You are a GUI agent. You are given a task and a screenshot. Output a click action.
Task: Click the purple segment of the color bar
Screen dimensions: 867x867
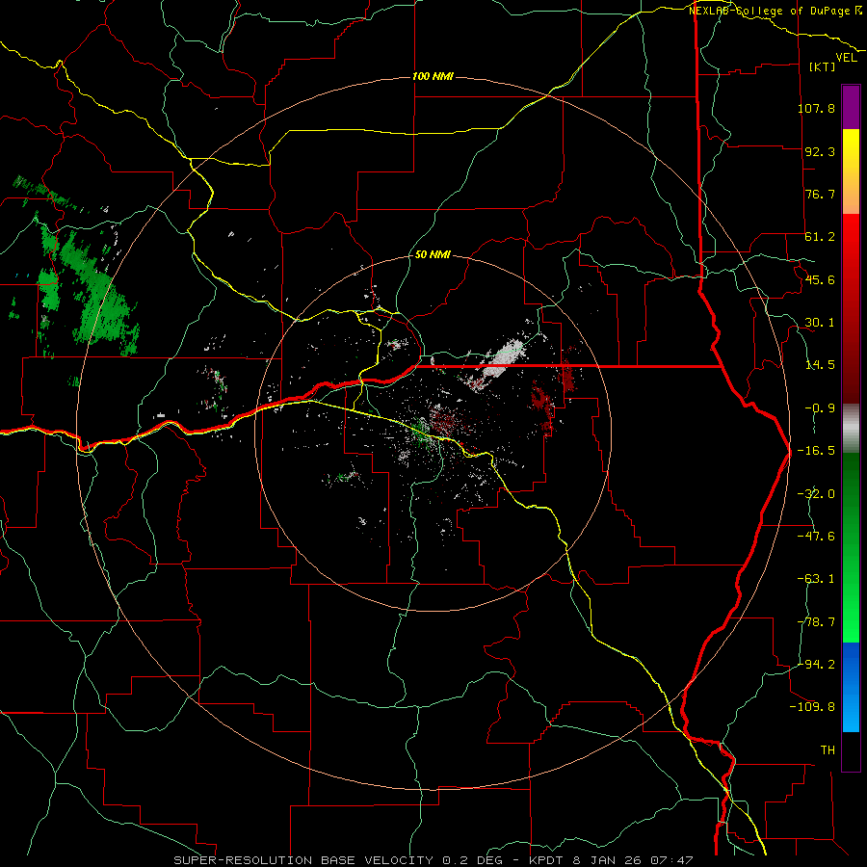pos(851,107)
